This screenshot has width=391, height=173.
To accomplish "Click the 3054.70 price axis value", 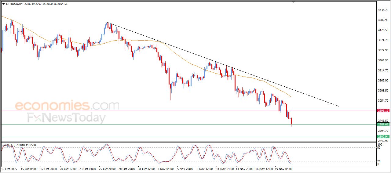I will [x=383, y=100].
